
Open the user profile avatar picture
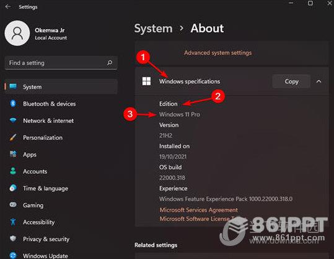(x=17, y=33)
